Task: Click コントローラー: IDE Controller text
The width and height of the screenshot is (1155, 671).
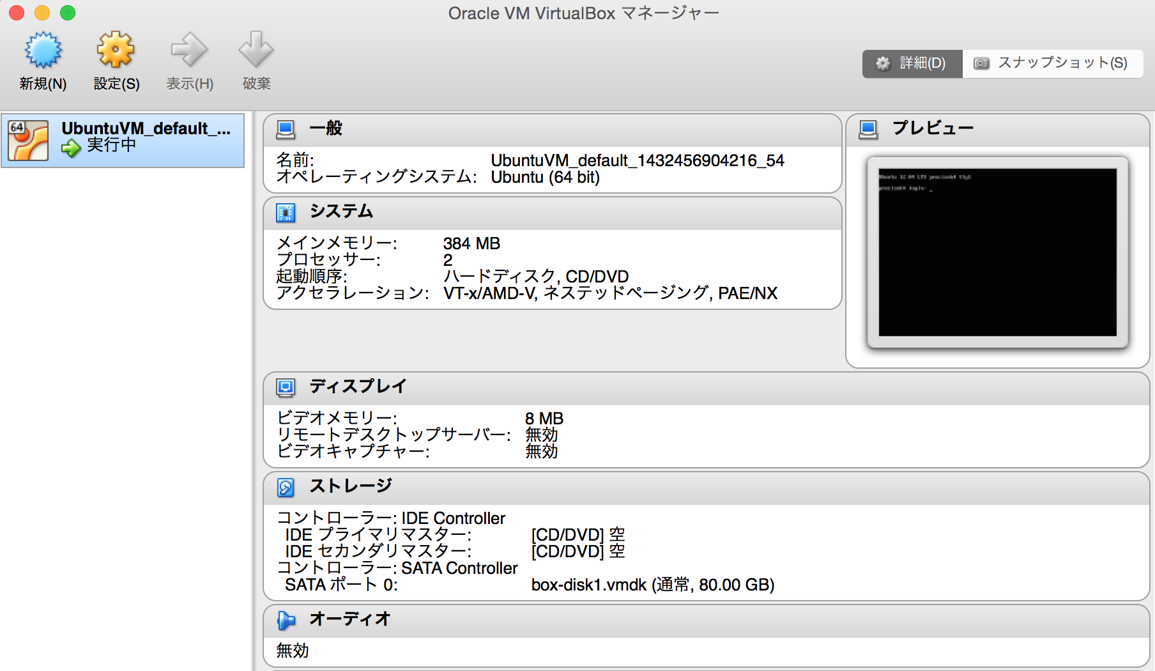Action: (x=391, y=518)
